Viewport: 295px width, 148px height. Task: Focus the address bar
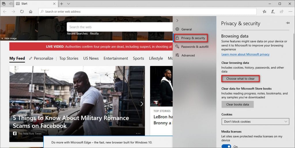pyautogui.click(x=147, y=12)
